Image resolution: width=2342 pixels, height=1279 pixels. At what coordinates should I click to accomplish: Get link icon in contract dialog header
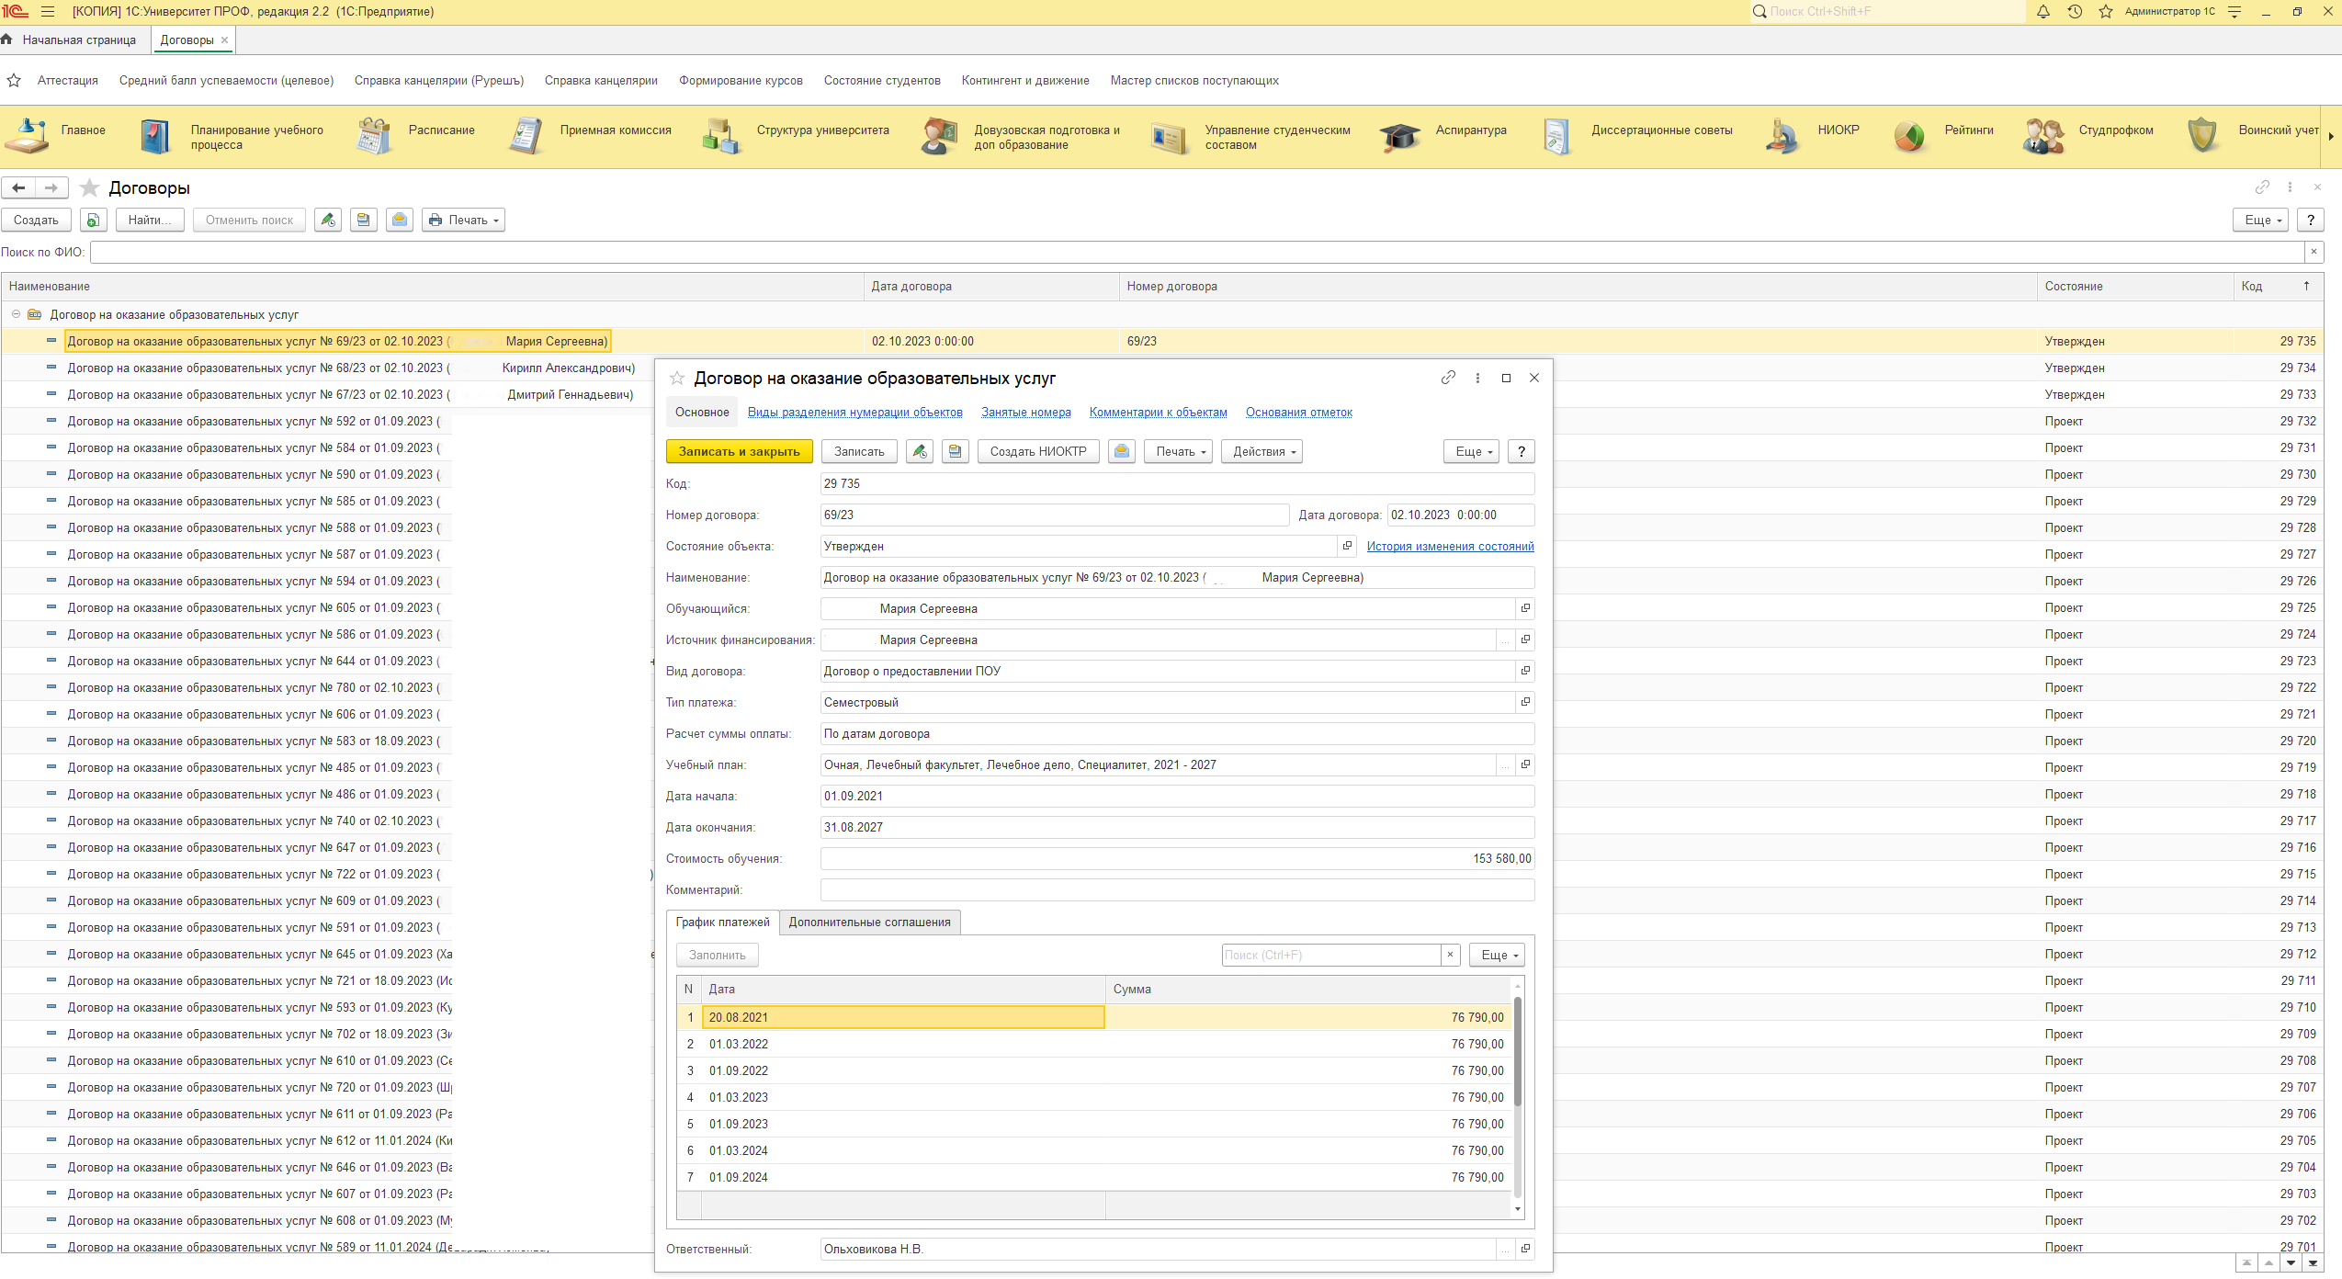[1449, 378]
